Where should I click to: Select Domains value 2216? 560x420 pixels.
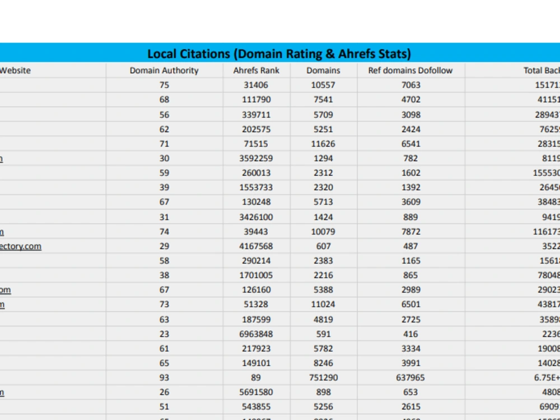323,276
